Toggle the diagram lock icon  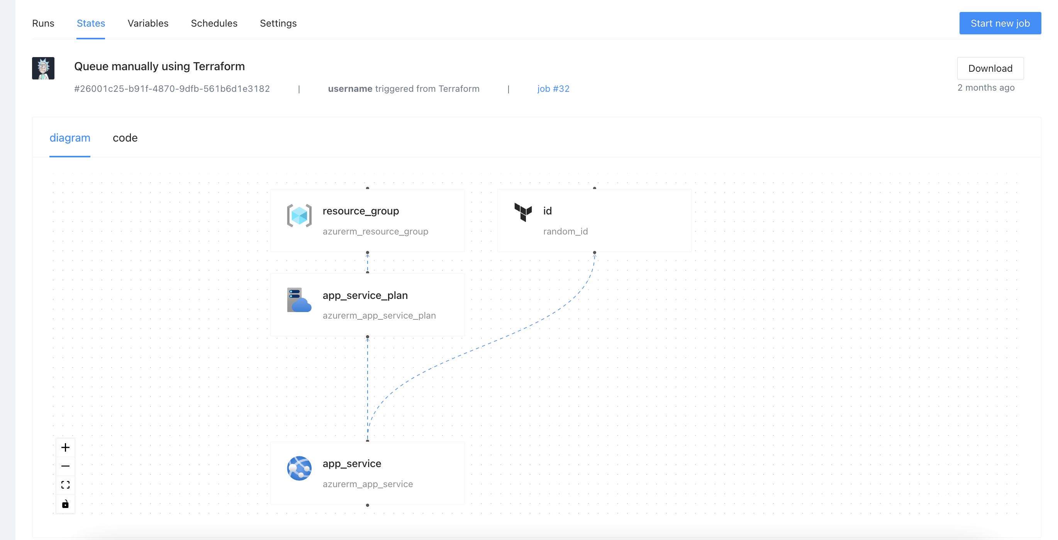pyautogui.click(x=65, y=504)
